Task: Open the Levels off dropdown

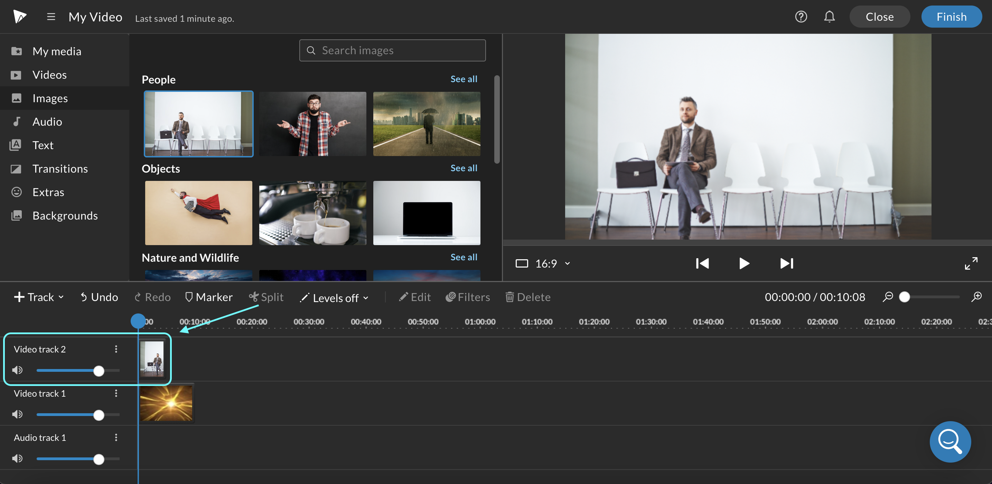Action: [x=334, y=298]
